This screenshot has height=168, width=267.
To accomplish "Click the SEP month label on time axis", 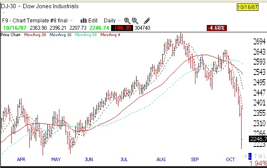I will [x=195, y=159].
